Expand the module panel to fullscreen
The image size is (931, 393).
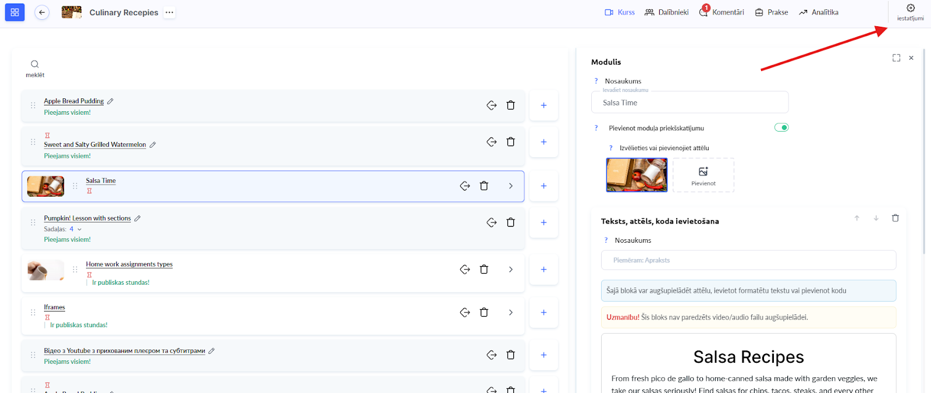pos(896,58)
